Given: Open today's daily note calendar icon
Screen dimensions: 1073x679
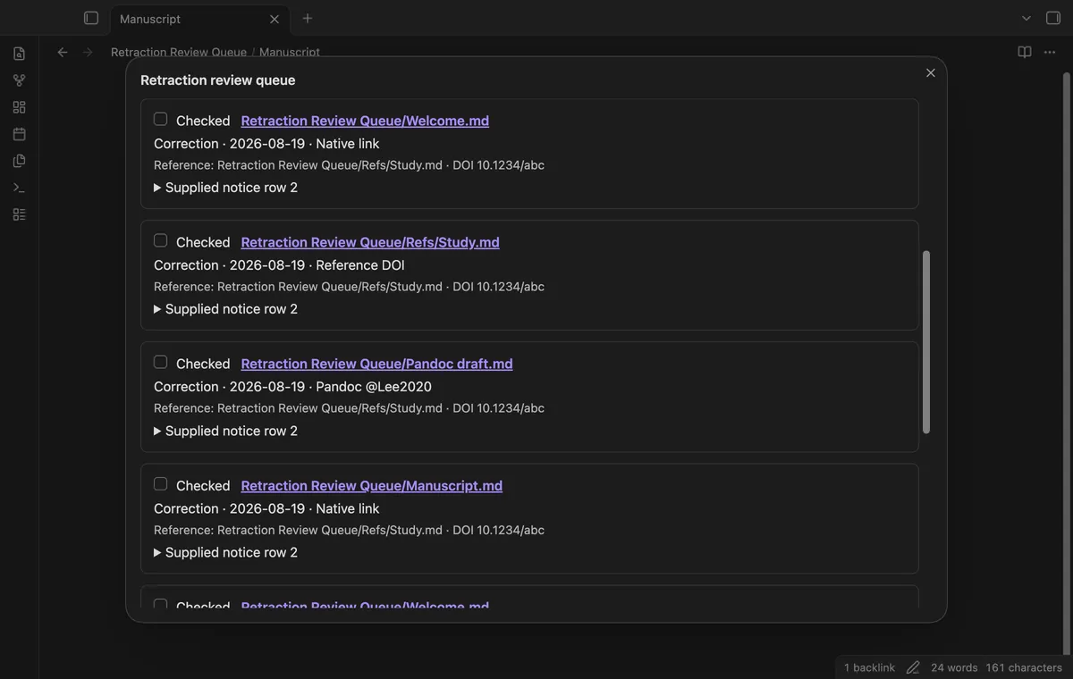Looking at the screenshot, I should click(x=19, y=134).
